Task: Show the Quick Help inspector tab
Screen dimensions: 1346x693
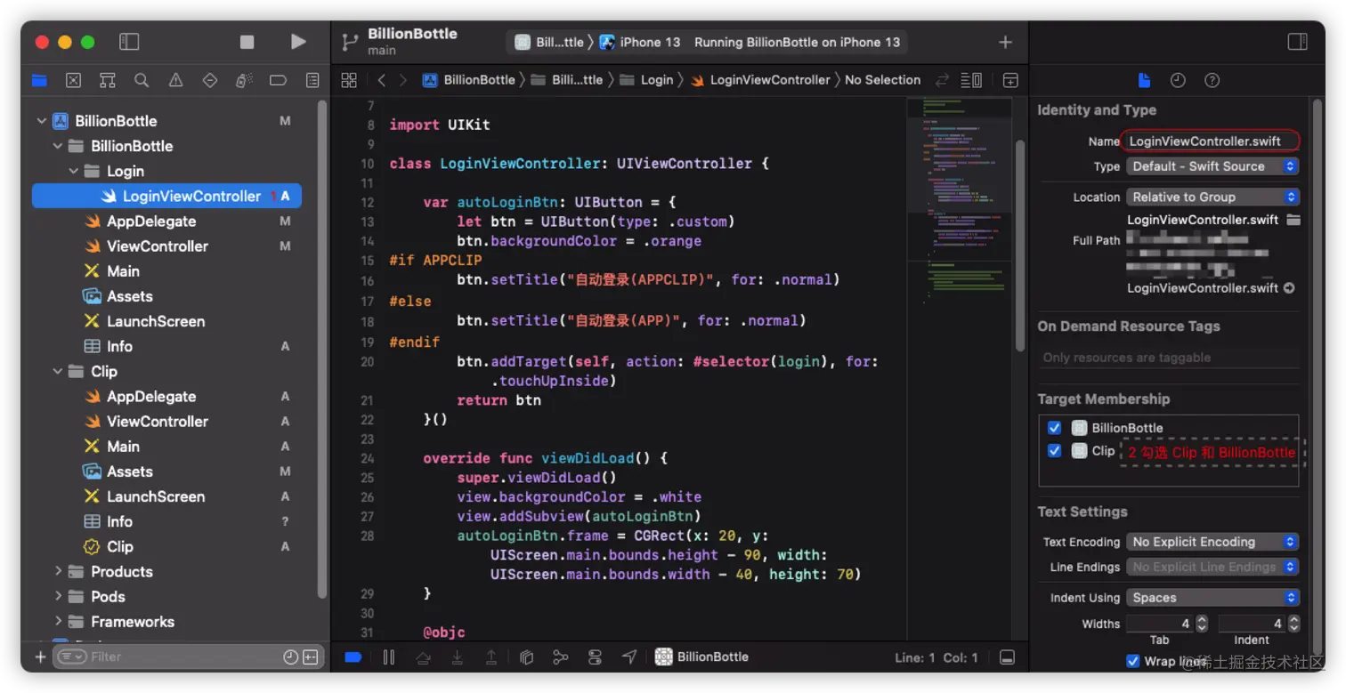Action: pos(1212,80)
